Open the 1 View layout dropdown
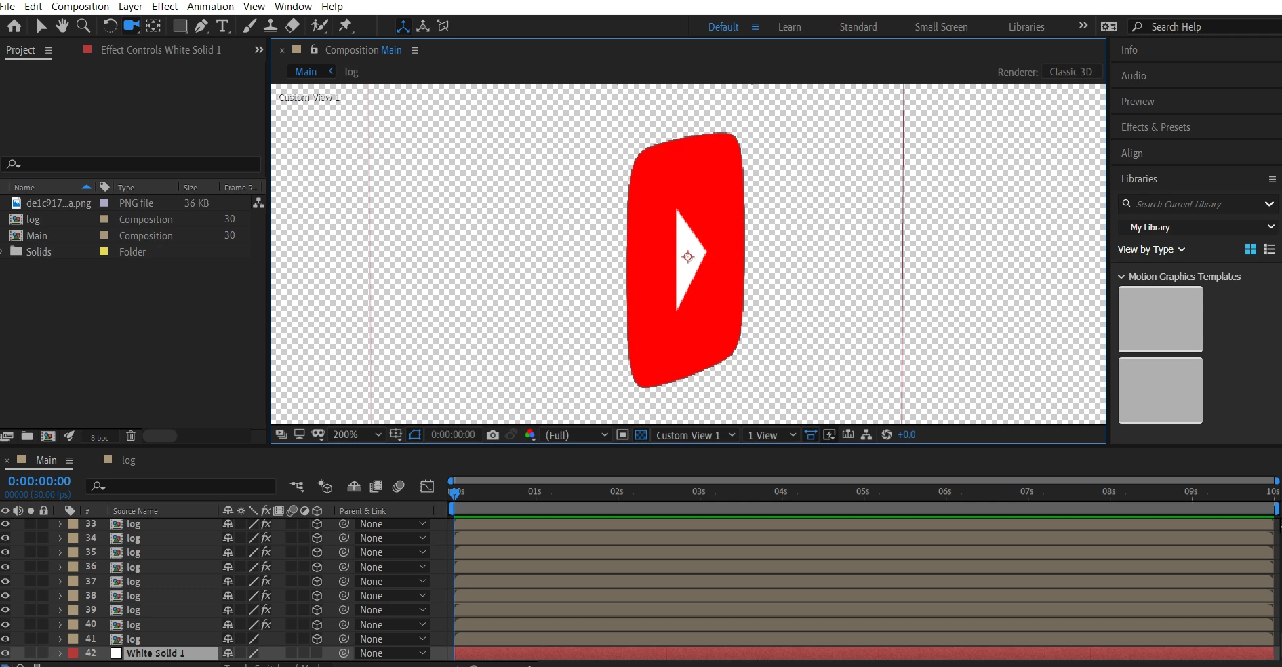The width and height of the screenshot is (1282, 667). click(x=771, y=435)
